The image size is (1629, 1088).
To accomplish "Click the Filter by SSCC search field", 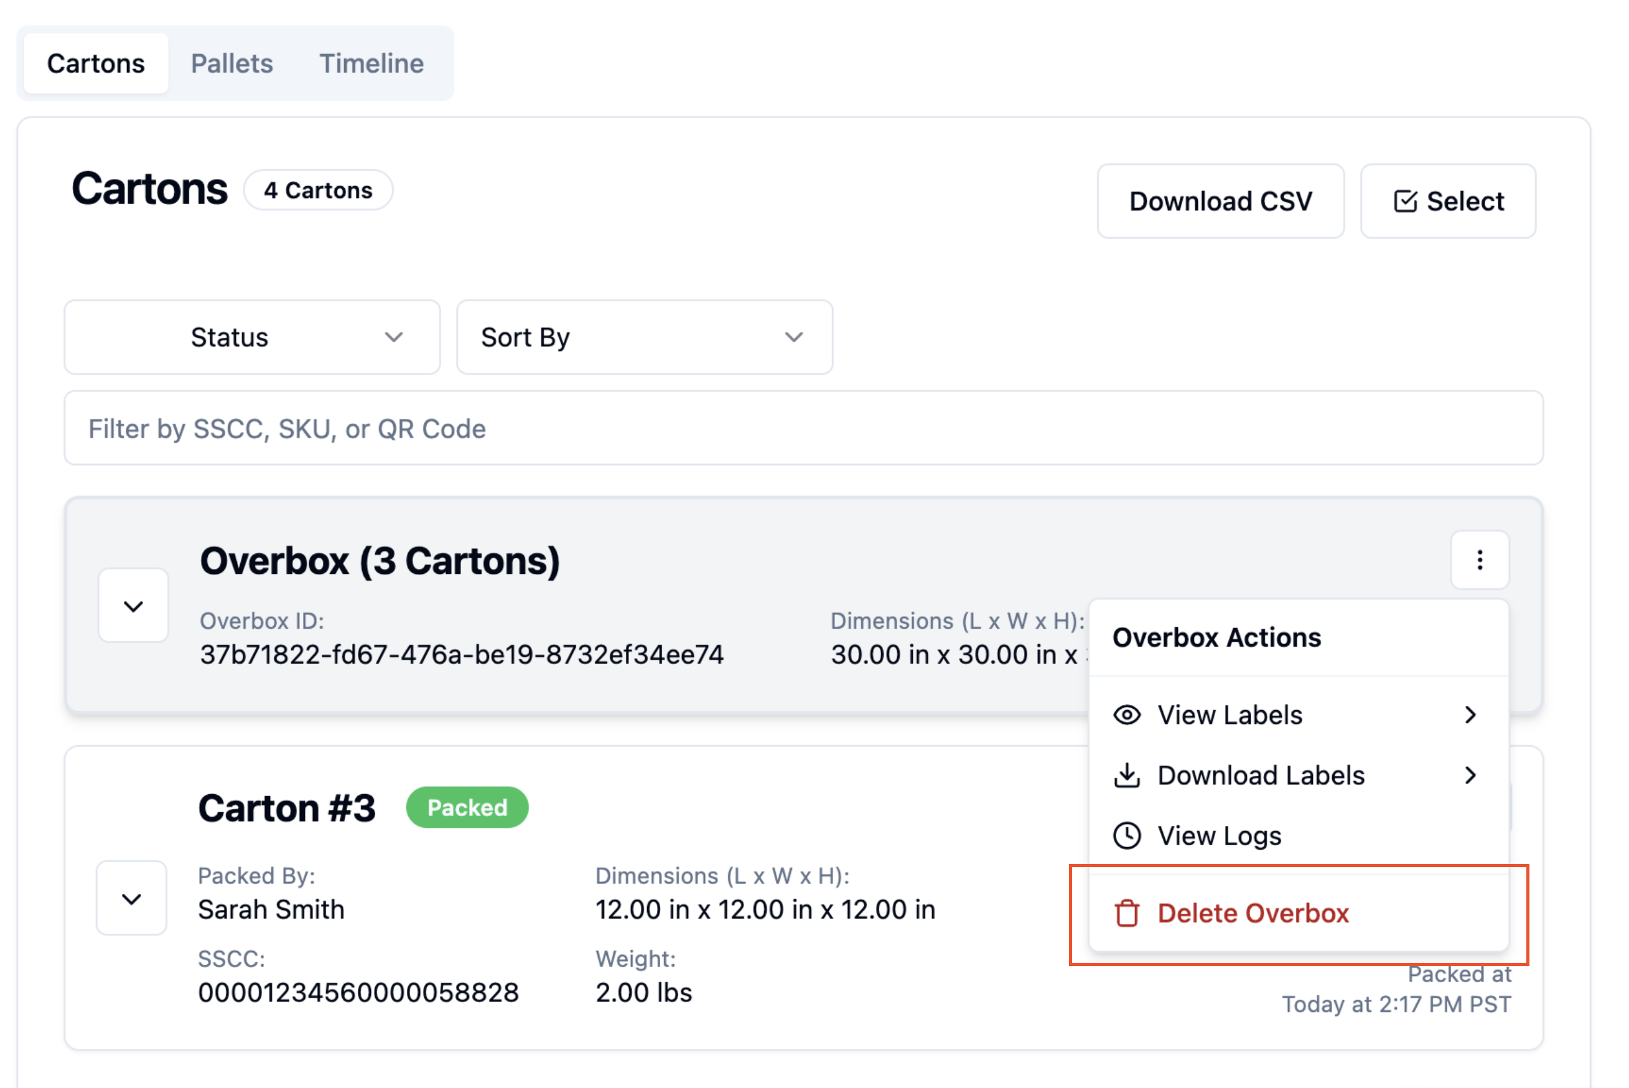I will pyautogui.click(x=804, y=428).
